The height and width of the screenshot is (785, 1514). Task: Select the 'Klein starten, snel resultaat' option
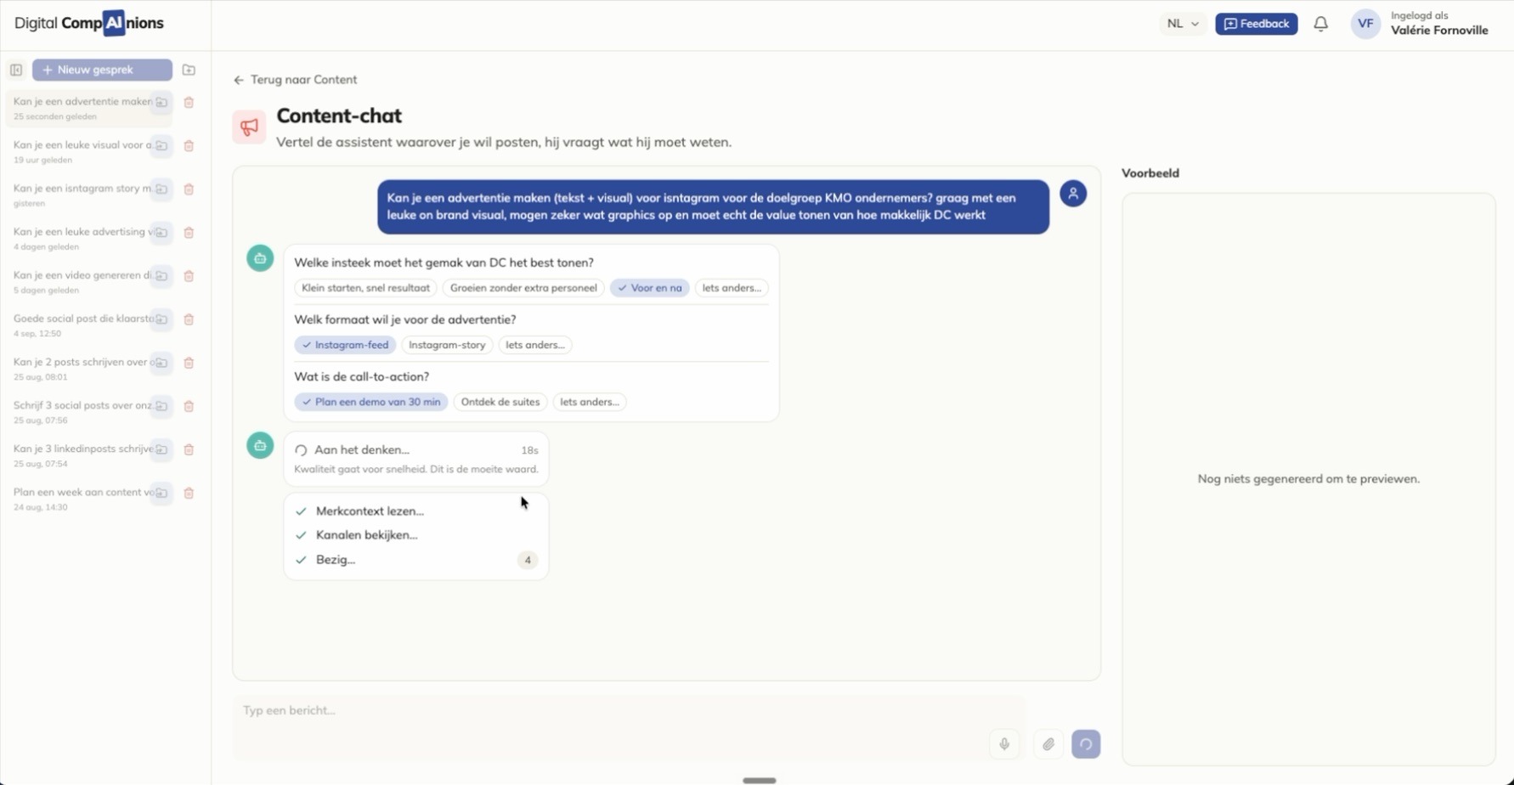(365, 288)
